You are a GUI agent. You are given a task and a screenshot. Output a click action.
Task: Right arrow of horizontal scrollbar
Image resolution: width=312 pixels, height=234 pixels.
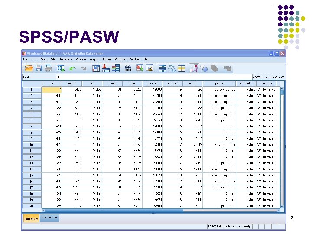pyautogui.click(x=278, y=210)
